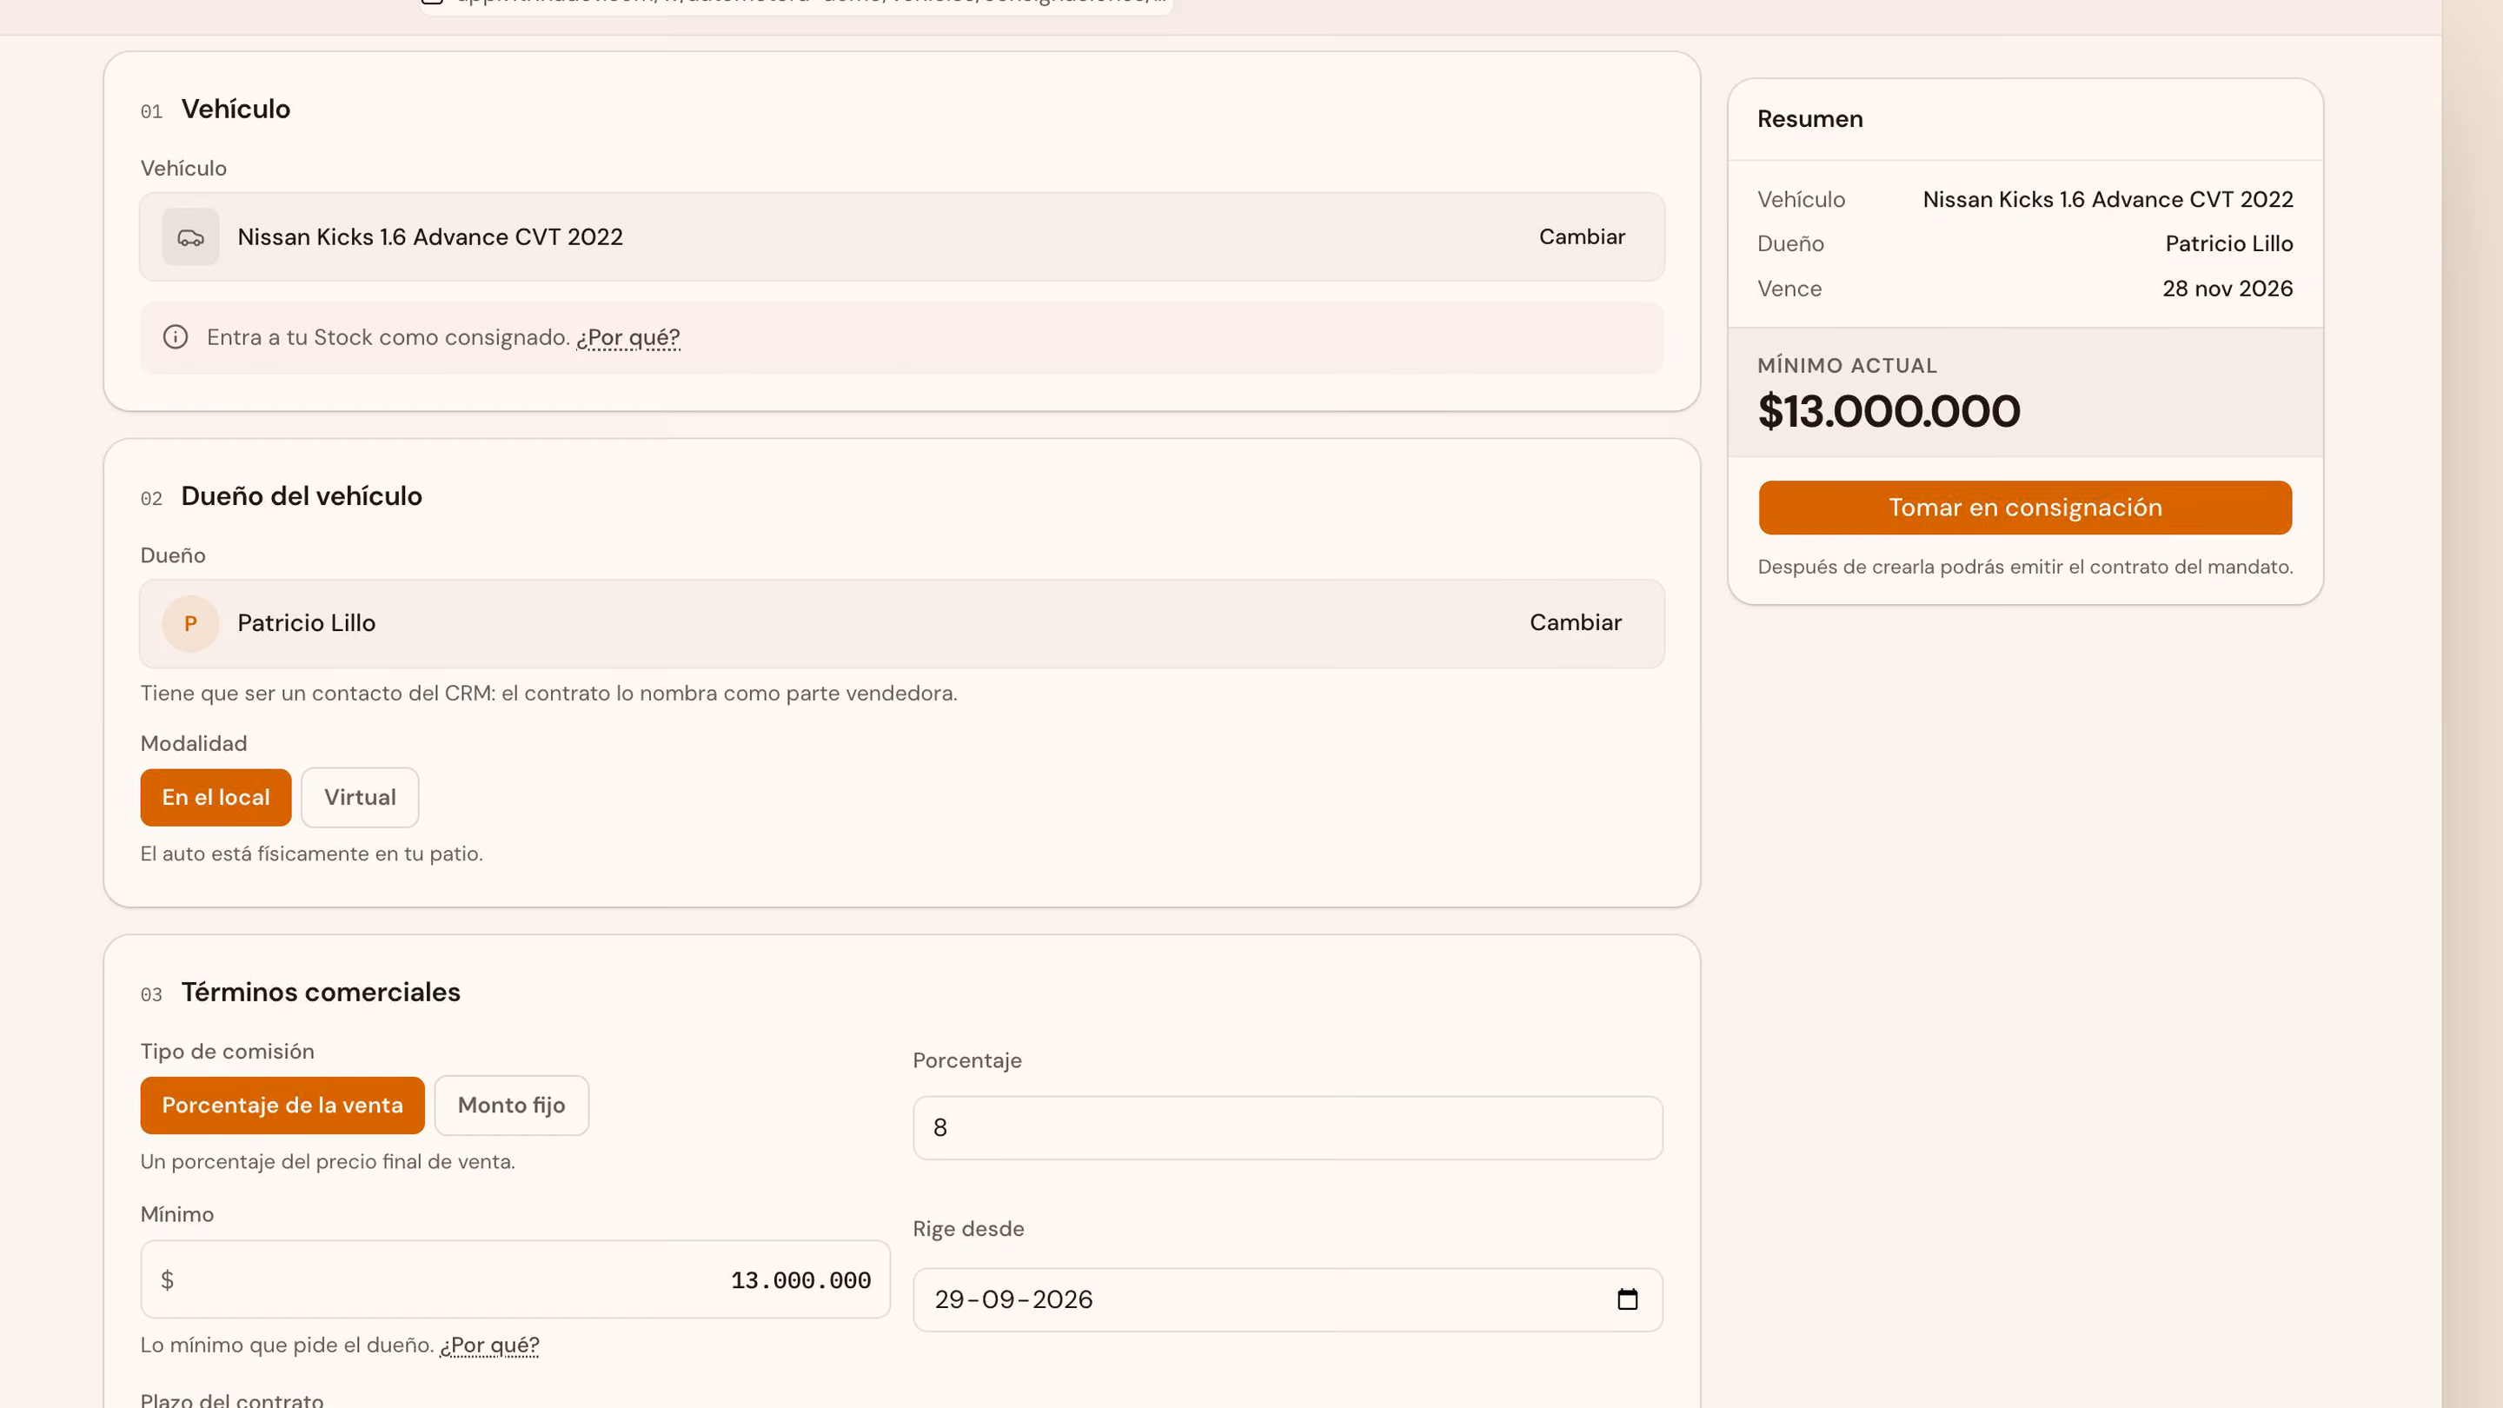Change the owner with Cambiar
Screen dimensions: 2503x1408
1575,623
